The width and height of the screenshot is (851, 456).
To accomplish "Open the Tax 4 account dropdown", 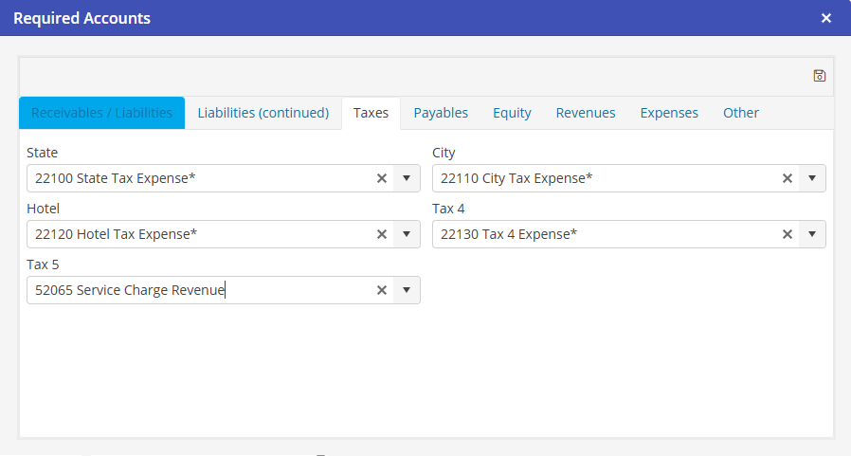I will [812, 234].
